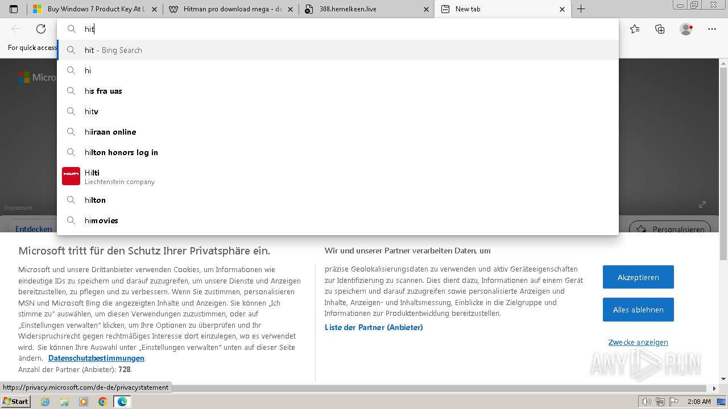
Task: Open the Action Center flag icon
Action: click(x=673, y=402)
